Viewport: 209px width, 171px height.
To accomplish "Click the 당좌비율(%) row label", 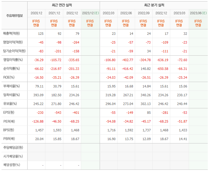I will (12, 95).
